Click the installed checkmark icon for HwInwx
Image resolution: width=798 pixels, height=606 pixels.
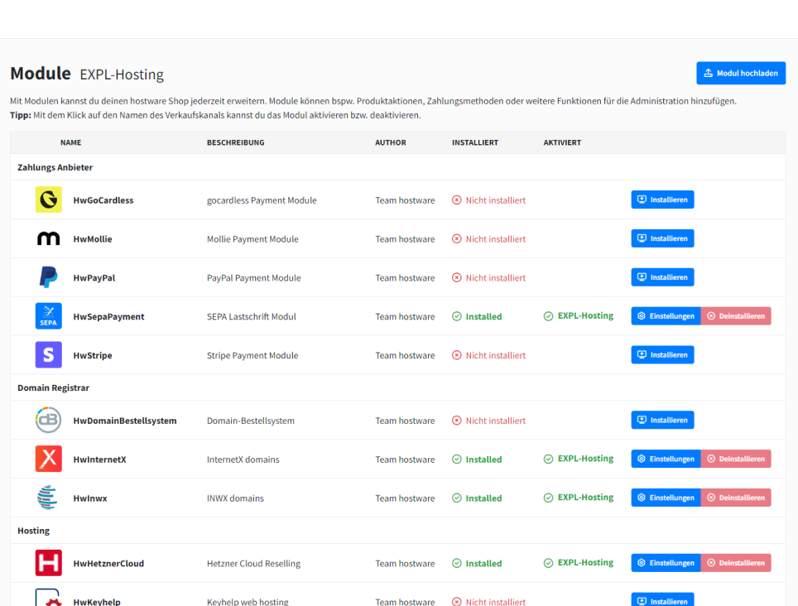[456, 498]
